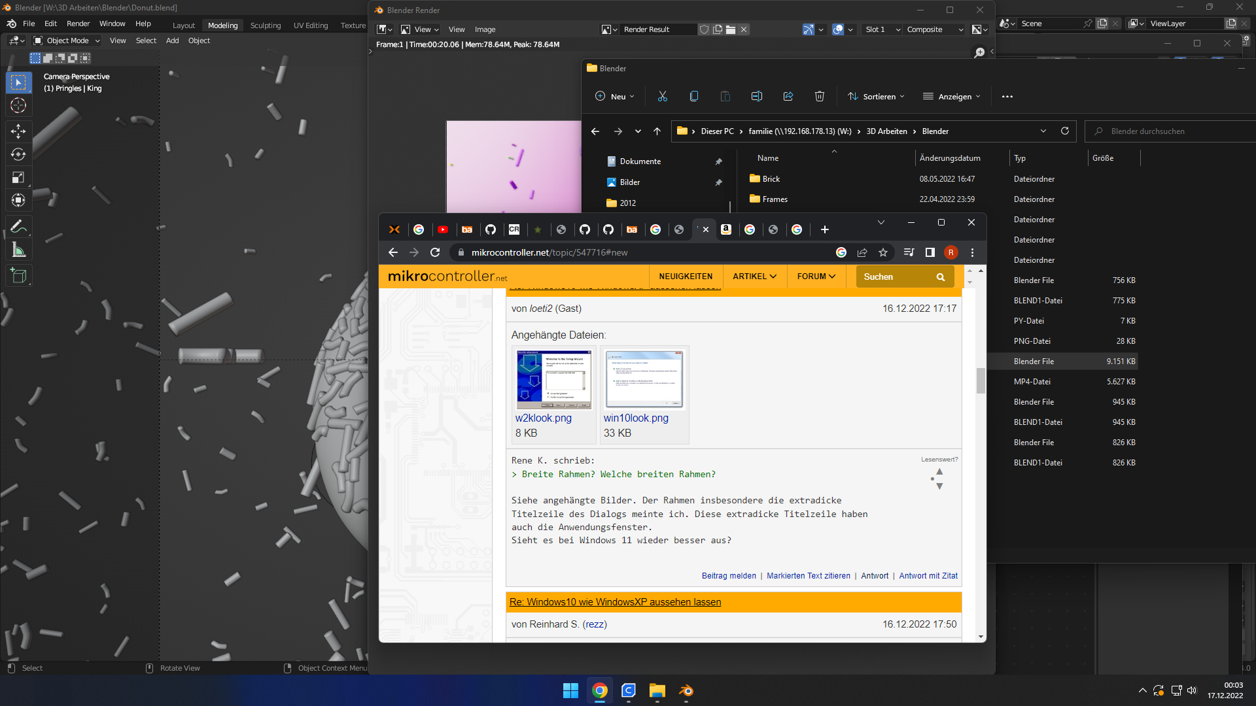Select the Annotate pencil tool

pos(18,226)
